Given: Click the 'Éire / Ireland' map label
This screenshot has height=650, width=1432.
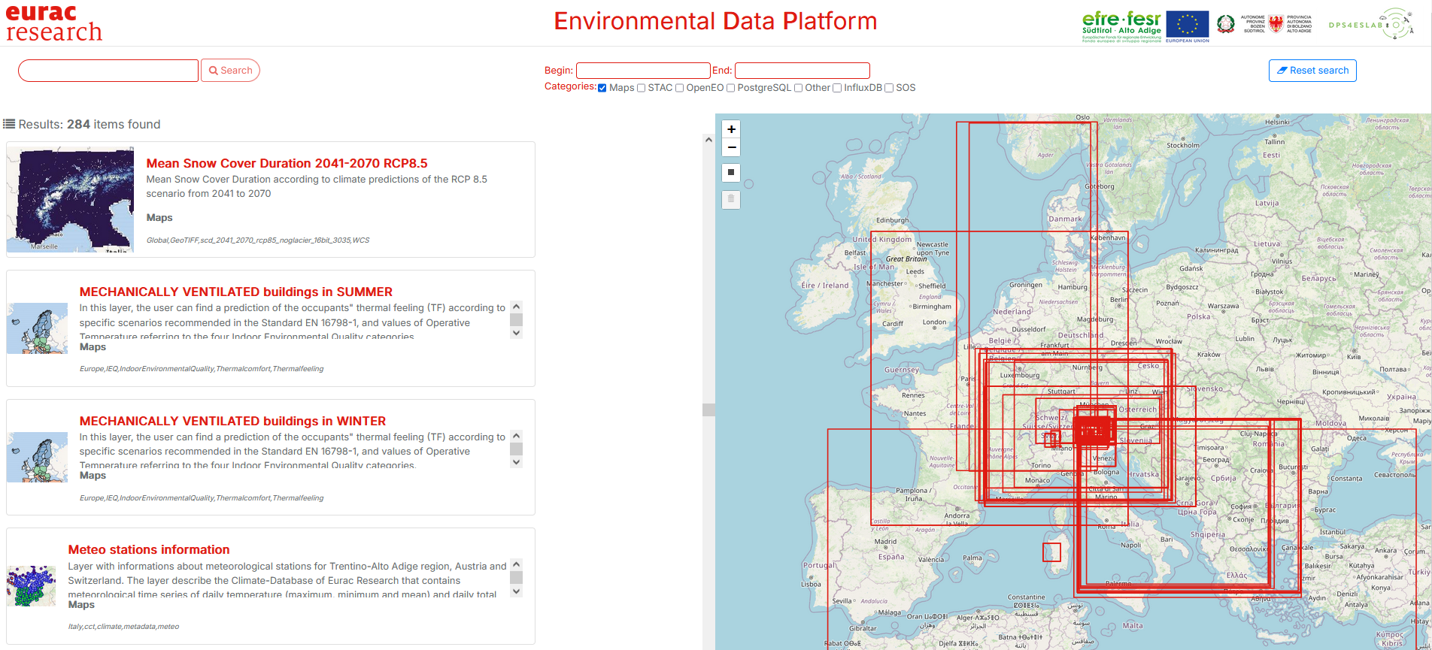Looking at the screenshot, I should 825,286.
